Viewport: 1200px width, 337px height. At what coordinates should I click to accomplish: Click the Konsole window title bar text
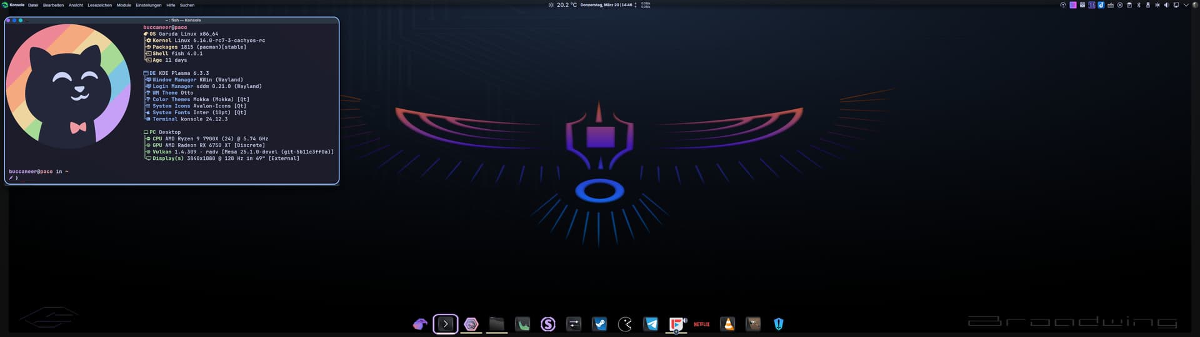183,20
